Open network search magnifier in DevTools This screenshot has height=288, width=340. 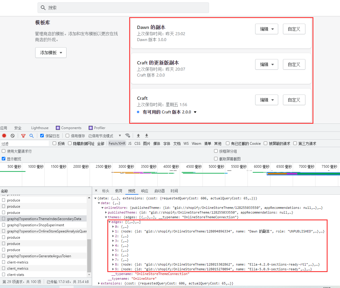click(x=32, y=136)
